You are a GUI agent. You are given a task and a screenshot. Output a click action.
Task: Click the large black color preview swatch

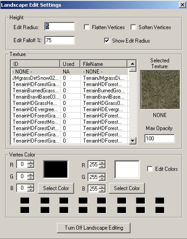(56, 169)
